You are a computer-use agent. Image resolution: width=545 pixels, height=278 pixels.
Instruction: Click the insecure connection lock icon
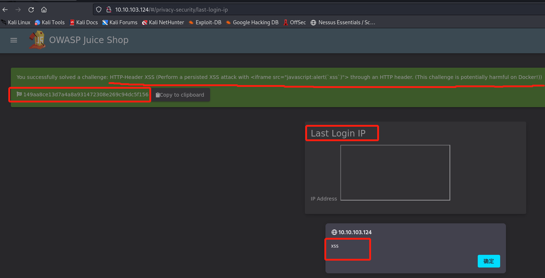coord(108,10)
